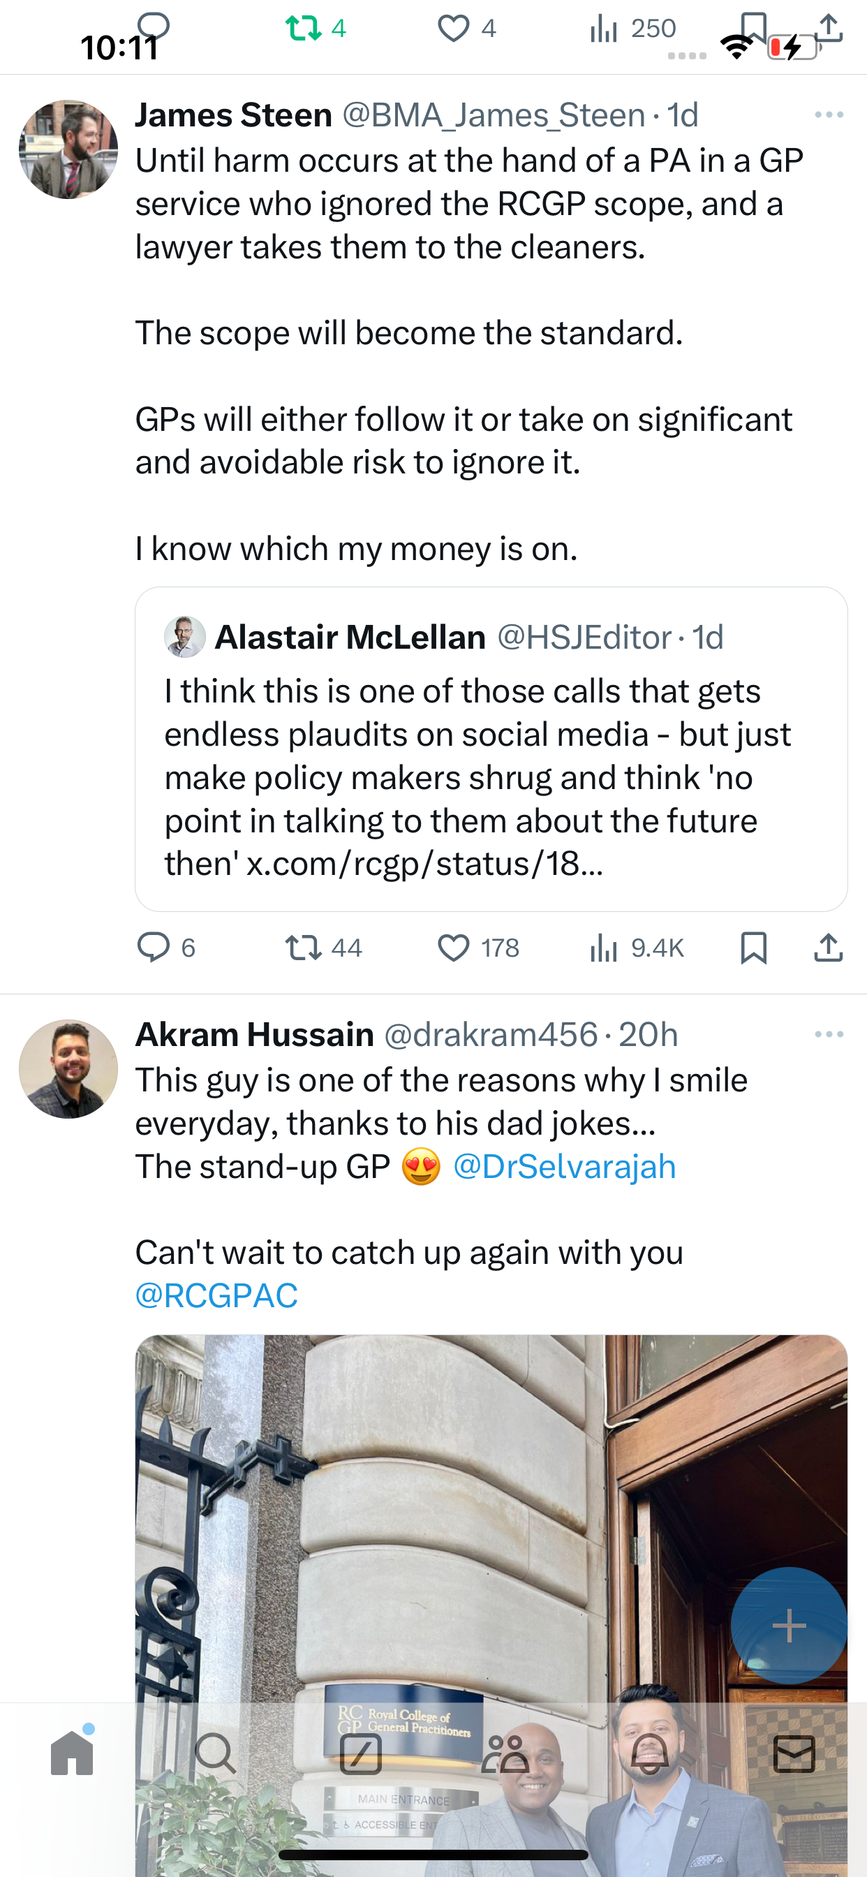Open the Home tab
Viewport: 867px width, 1877px height.
[x=72, y=1753]
